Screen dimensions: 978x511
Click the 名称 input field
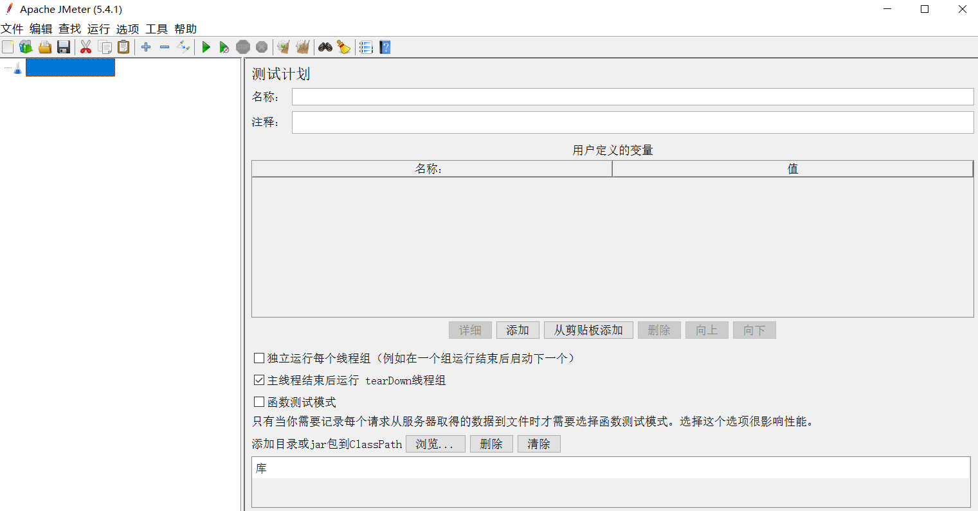(x=633, y=96)
